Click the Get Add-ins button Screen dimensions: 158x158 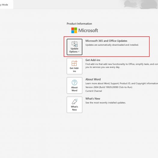pyautogui.click(x=74, y=66)
